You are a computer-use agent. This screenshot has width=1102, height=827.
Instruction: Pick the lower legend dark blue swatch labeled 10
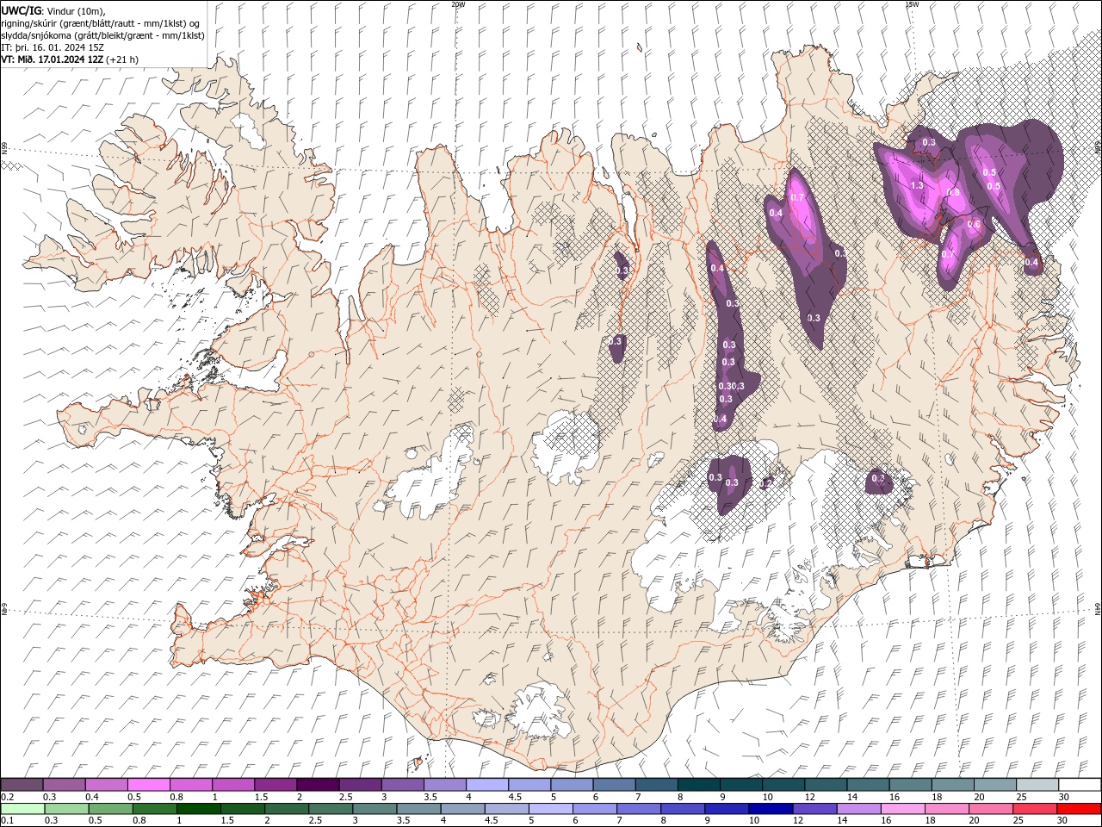point(771,809)
